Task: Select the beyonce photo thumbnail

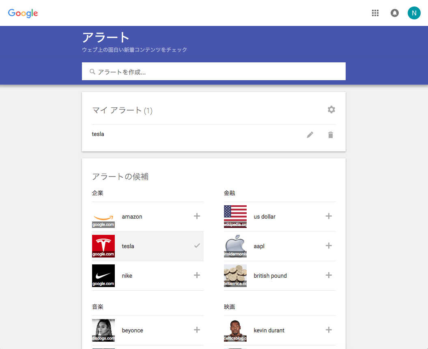Action: (x=103, y=330)
